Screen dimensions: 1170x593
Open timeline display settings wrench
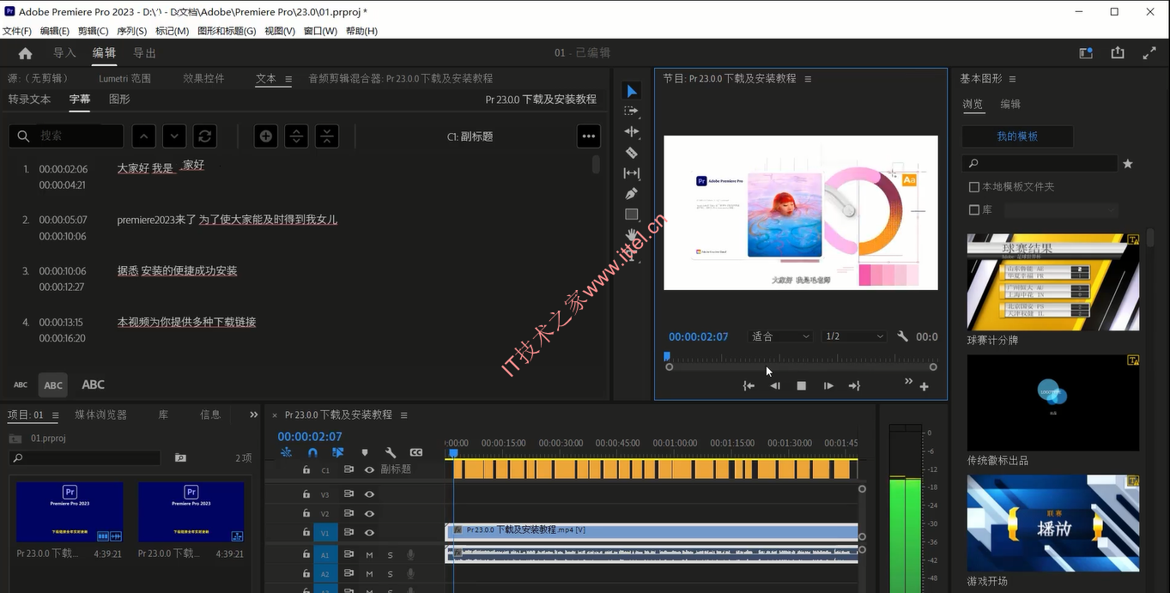[x=390, y=452]
